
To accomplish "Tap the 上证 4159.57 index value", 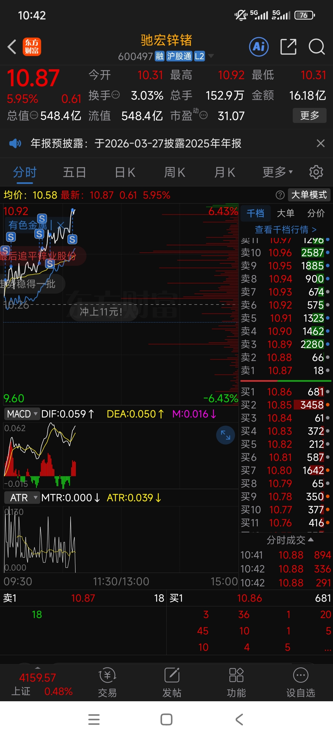I will (x=37, y=678).
